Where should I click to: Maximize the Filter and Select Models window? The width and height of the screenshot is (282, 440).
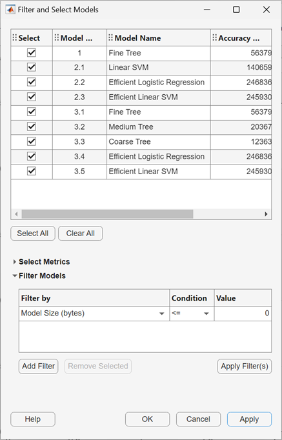pyautogui.click(x=236, y=10)
